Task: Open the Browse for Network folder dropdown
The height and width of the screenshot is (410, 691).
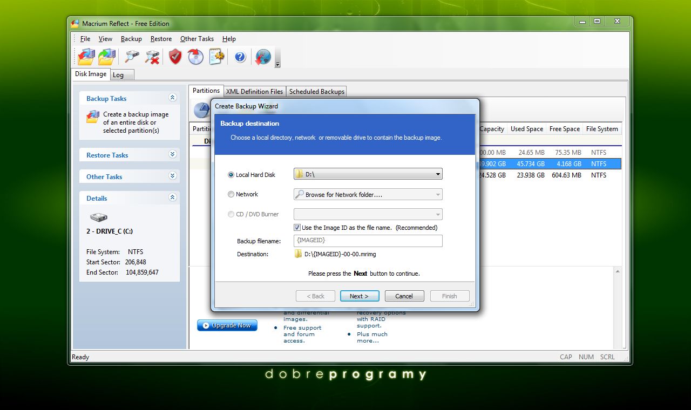Action: (x=438, y=194)
